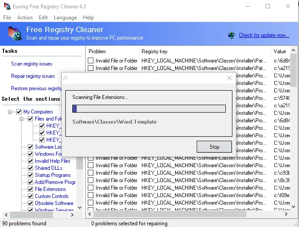Check the row with value c:\c93b
299x227 pixels.
[x=90, y=172]
